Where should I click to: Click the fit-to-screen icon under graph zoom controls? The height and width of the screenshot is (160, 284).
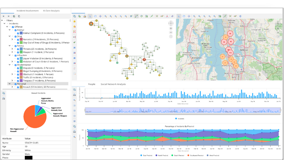coord(171,37)
